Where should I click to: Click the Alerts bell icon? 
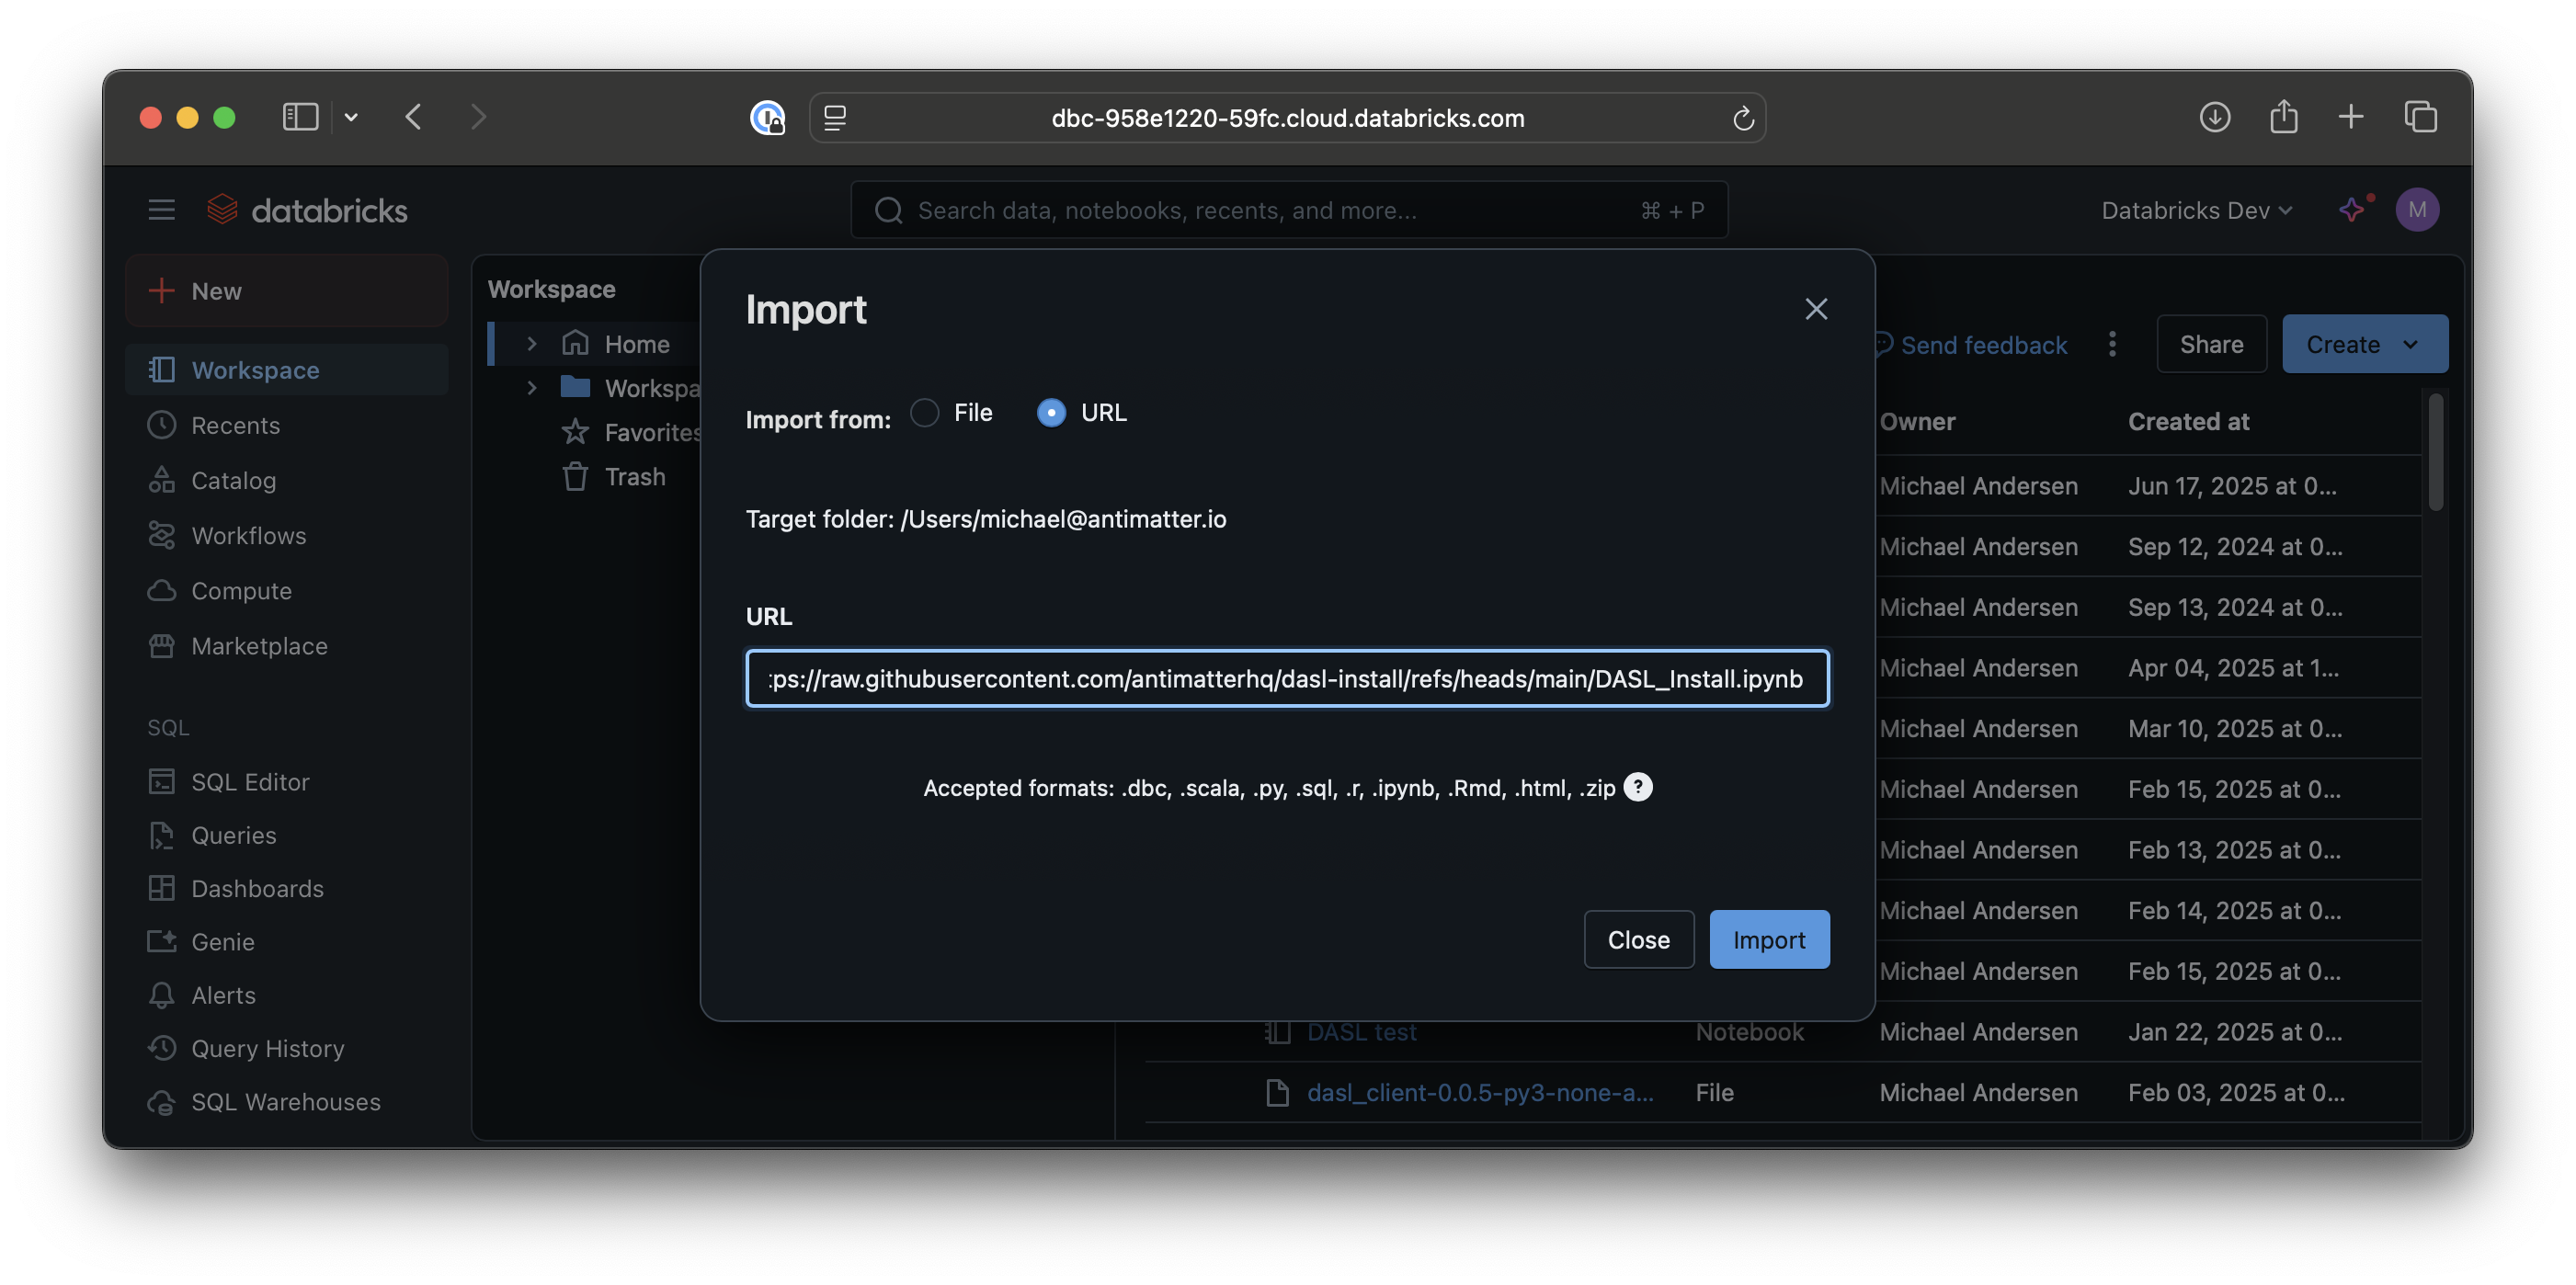[x=161, y=995]
